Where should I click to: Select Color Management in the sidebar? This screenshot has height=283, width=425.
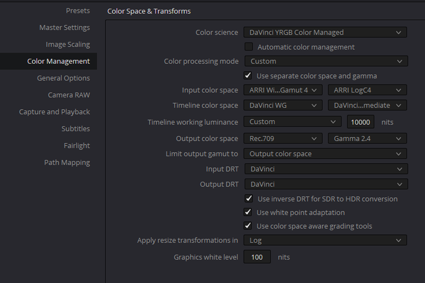point(49,61)
